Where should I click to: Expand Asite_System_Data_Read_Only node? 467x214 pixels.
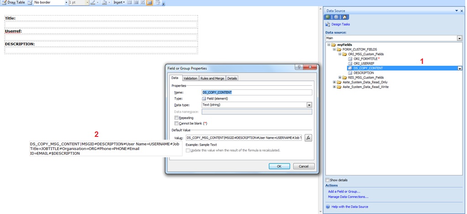335,82
